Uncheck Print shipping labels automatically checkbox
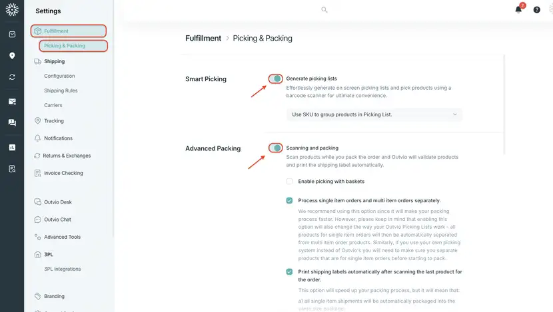Screen dimensions: 553x312 pos(289,271)
